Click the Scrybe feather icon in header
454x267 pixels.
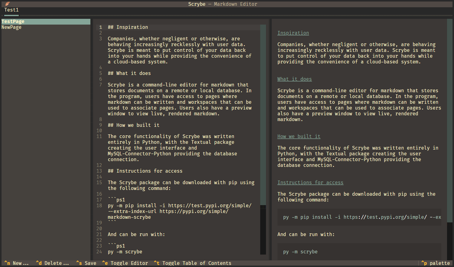8,4
